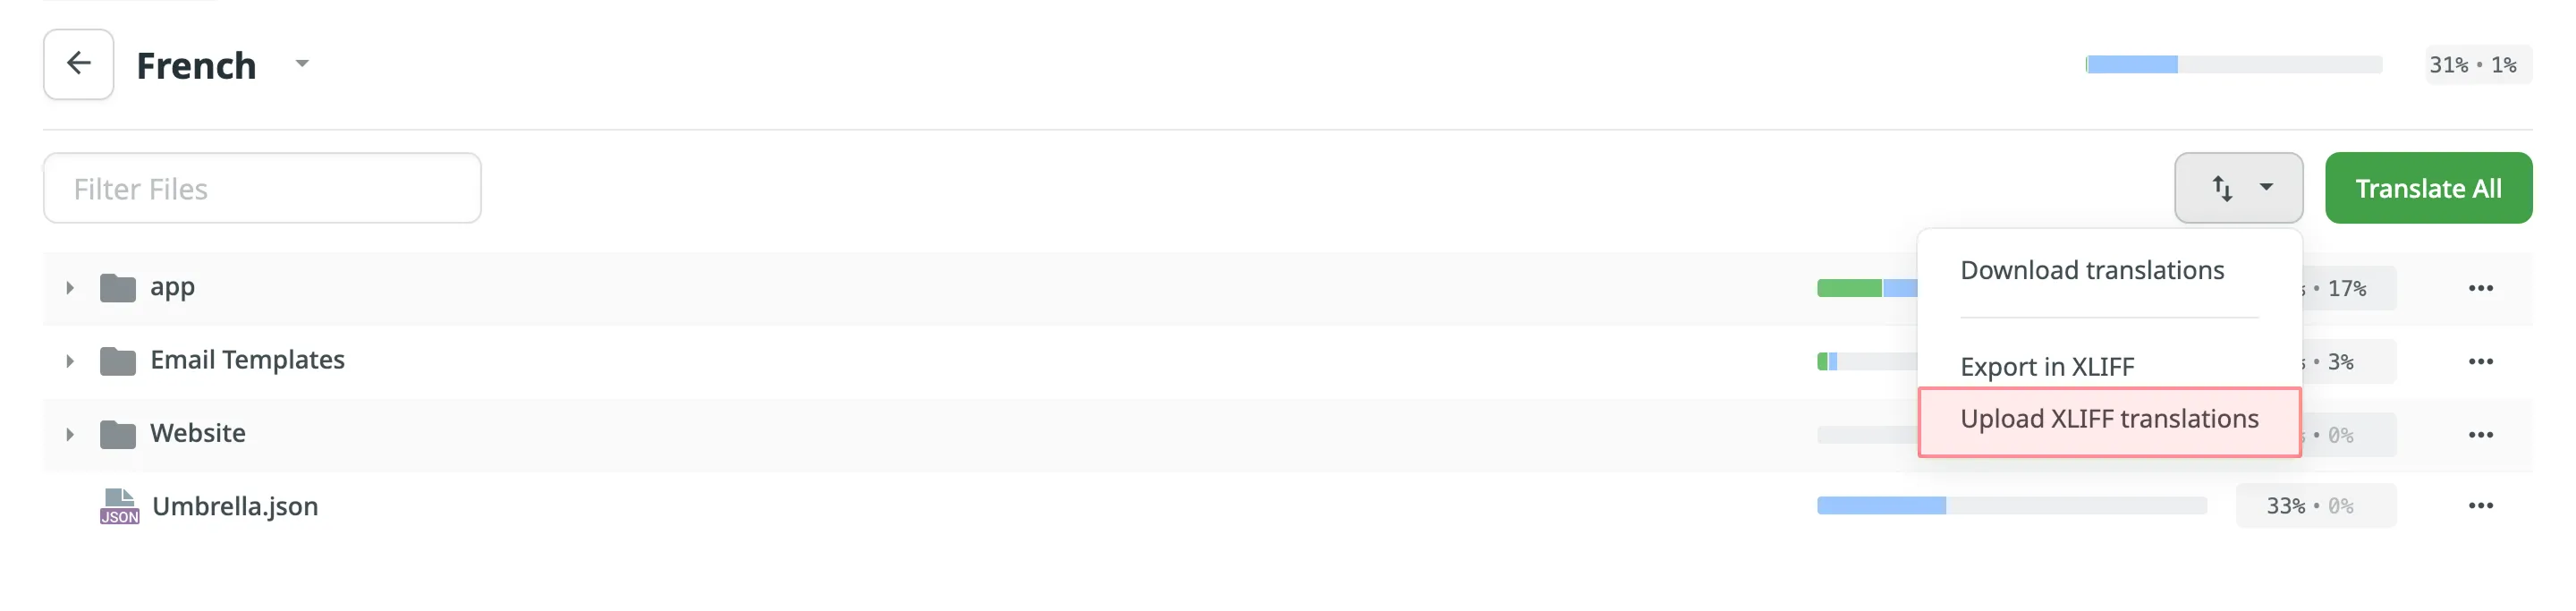2576x611 pixels.
Task: Open the three-dot menu for Website
Action: tap(2481, 433)
